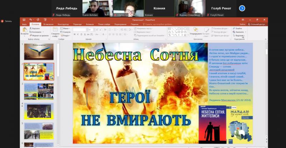Find text with Знайти
This screenshot has height=148, width=286.
[237, 29]
